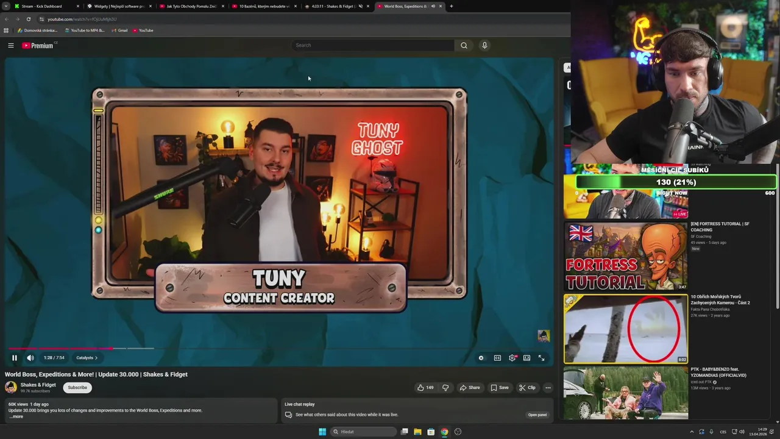Reload the page
780x439 pixels.
click(28, 19)
